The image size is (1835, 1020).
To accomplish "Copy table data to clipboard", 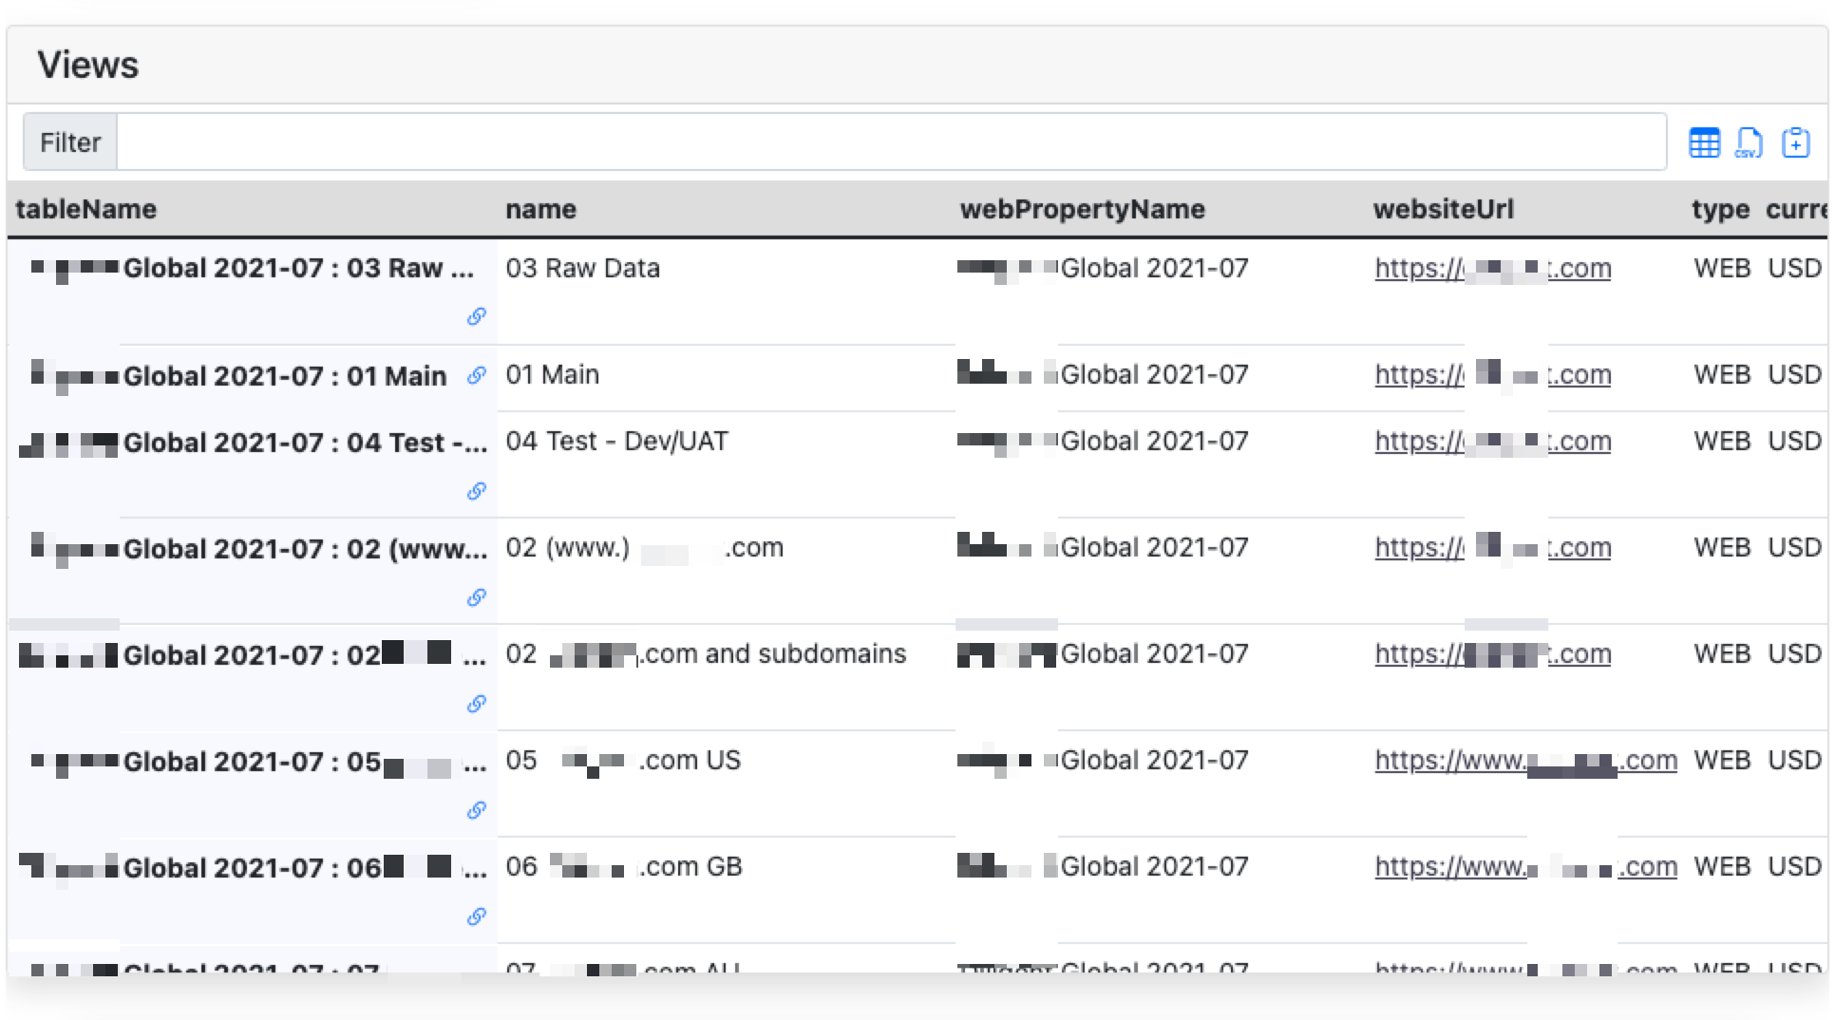I will coord(1796,142).
